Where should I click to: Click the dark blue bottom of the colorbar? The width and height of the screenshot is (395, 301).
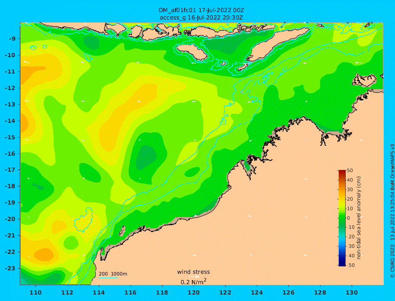pos(342,265)
